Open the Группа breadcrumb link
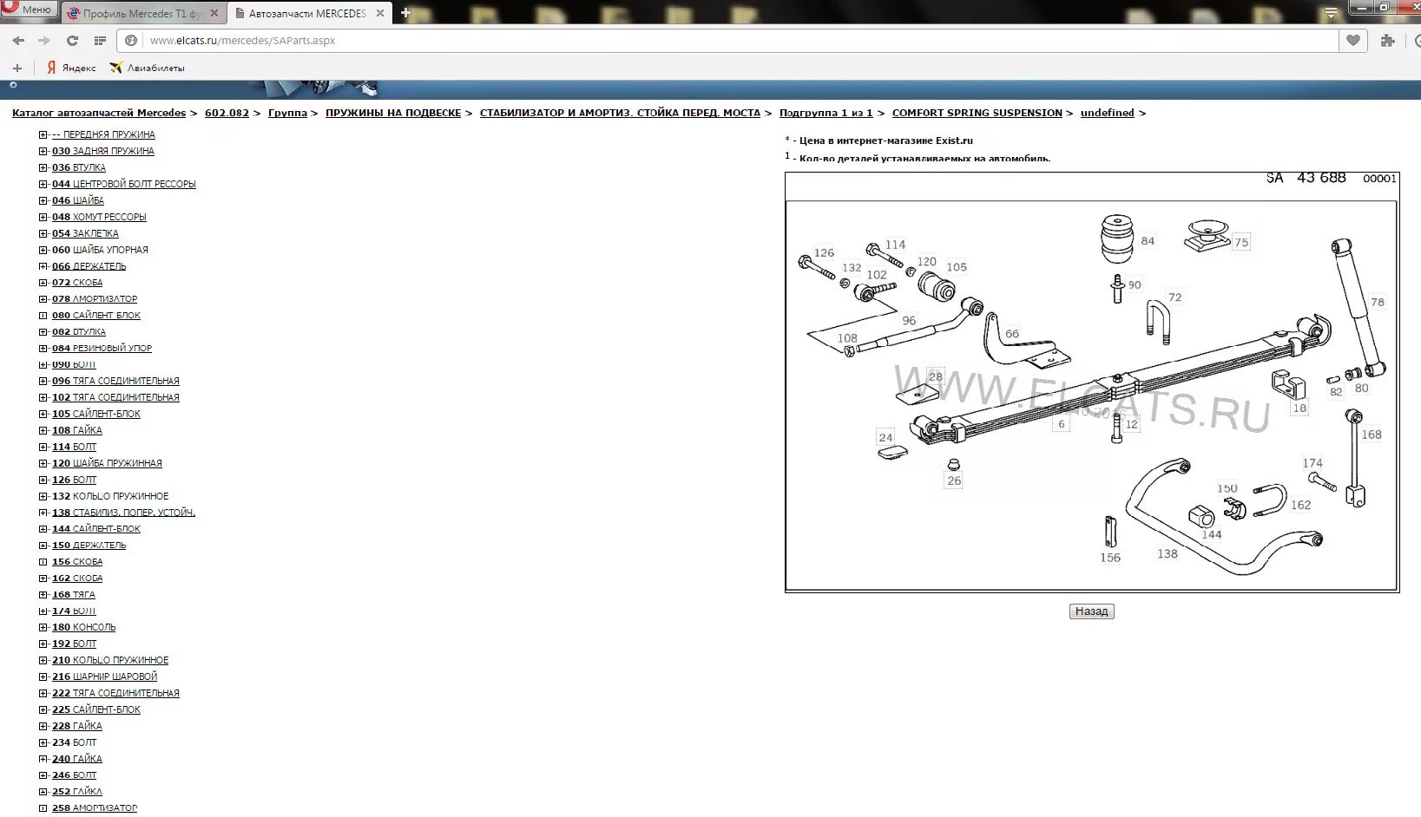Image resolution: width=1421 pixels, height=817 pixels. pyautogui.click(x=287, y=113)
